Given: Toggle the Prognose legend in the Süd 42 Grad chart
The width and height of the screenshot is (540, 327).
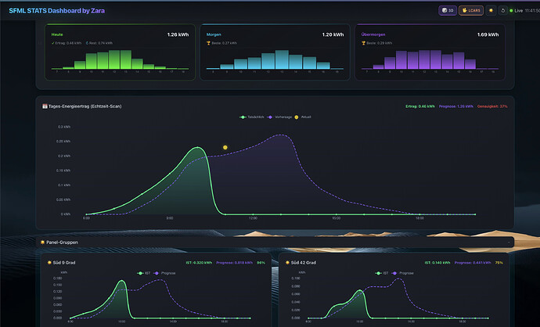Looking at the screenshot, I should pyautogui.click(x=400, y=273).
